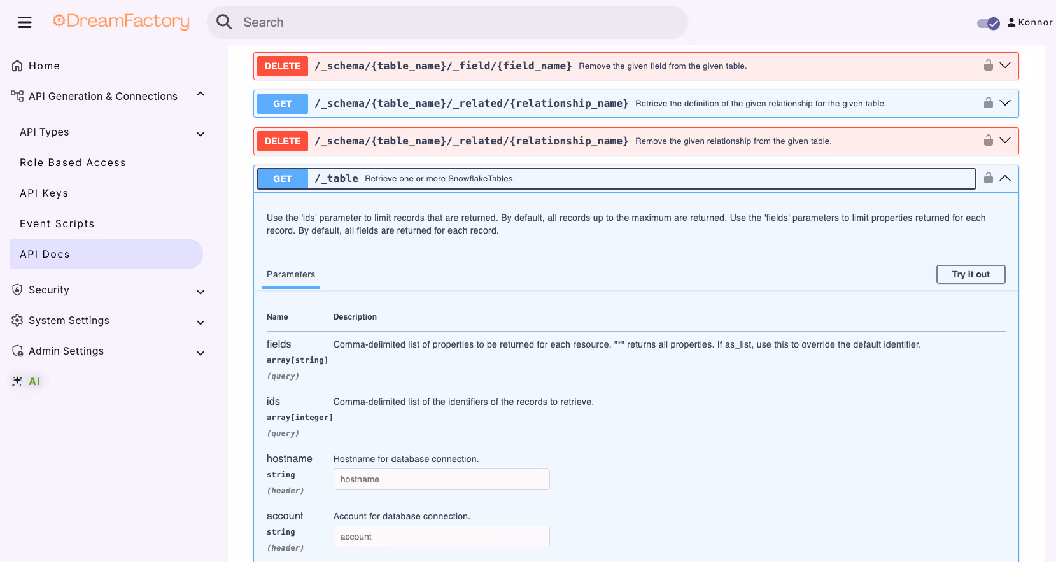Click lock icon on GET /_table row
Screen dimensions: 1056x562
pos(988,178)
